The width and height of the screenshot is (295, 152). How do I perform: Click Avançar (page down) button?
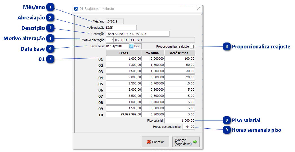pos(186,142)
